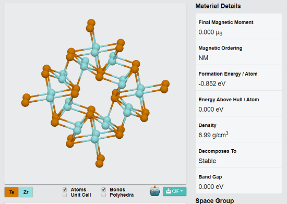Click the Formation Energy / Atom entry
The image size is (287, 204).
[x=238, y=78]
